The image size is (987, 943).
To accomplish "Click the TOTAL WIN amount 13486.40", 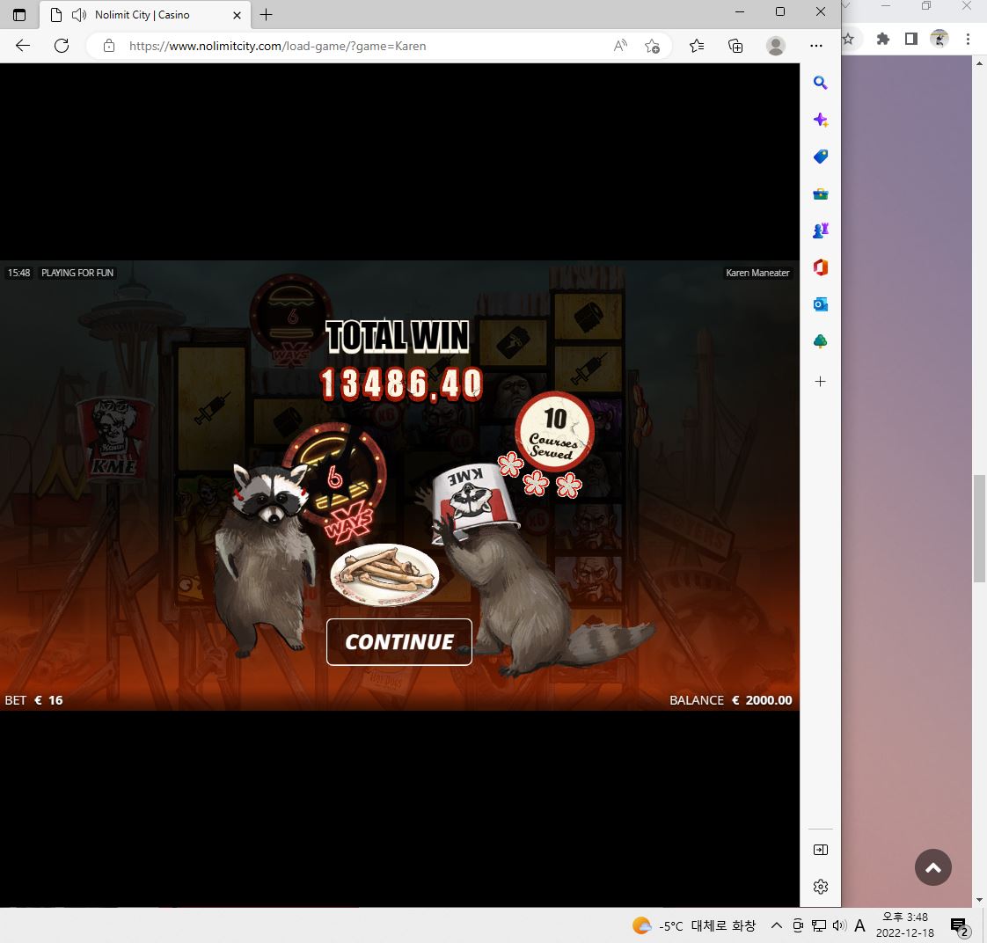I will [401, 384].
